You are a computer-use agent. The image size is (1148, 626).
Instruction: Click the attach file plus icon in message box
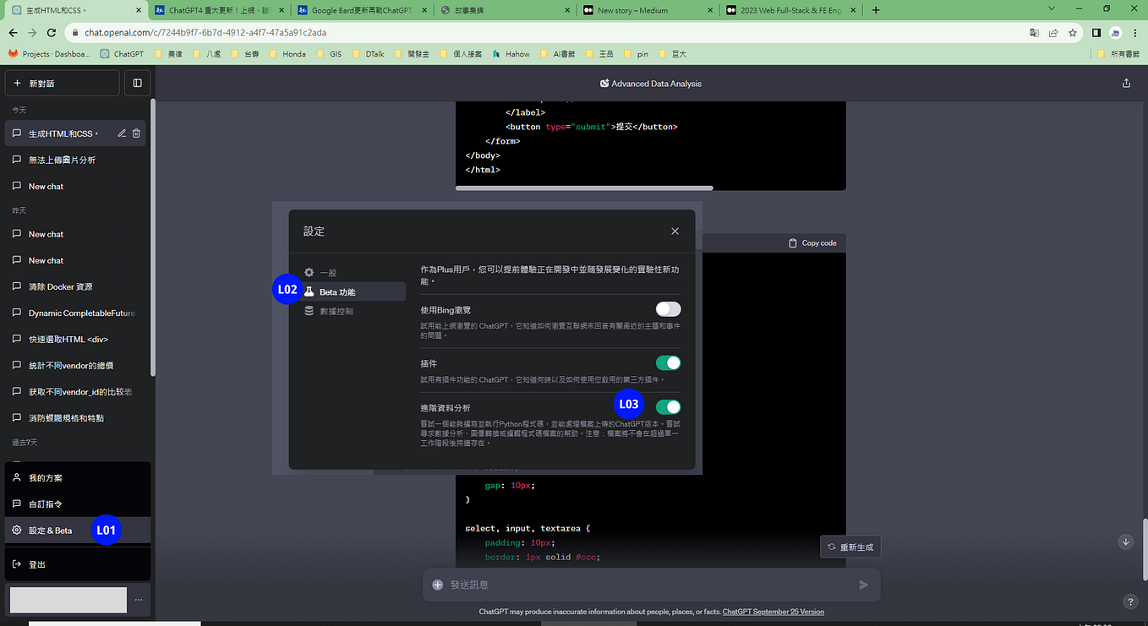[x=438, y=585]
